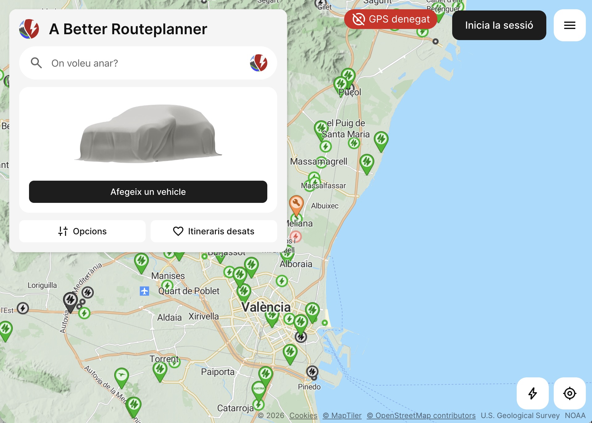Select the green circle charger right of Santa Maria
592x423 pixels.
point(354,143)
